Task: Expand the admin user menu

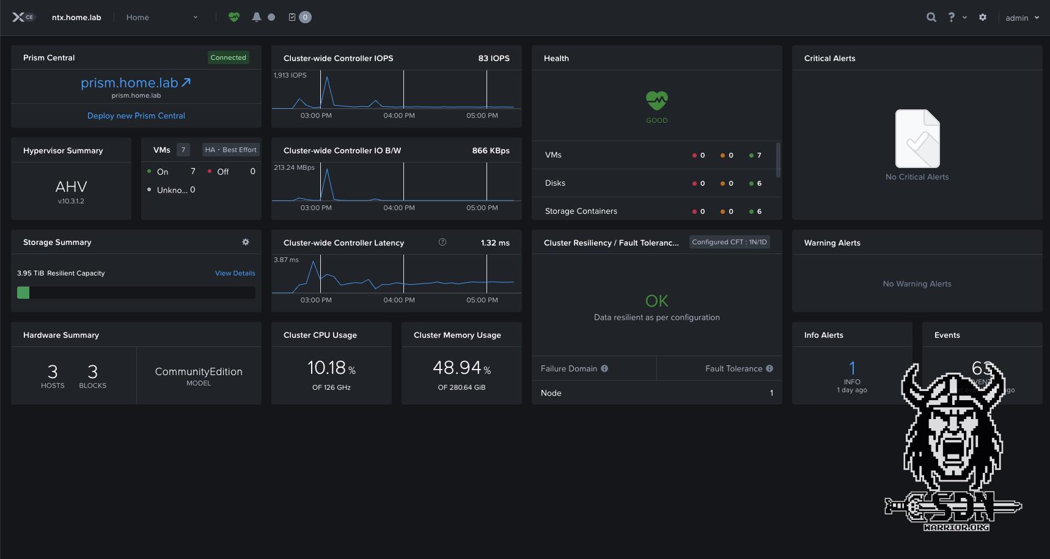Action: click(1022, 18)
